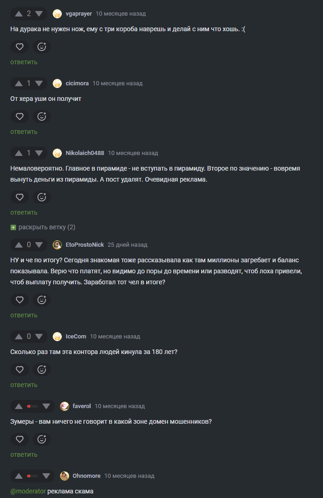Click EtoProstoNick's avatar picture
323x498 pixels.
pyautogui.click(x=57, y=245)
